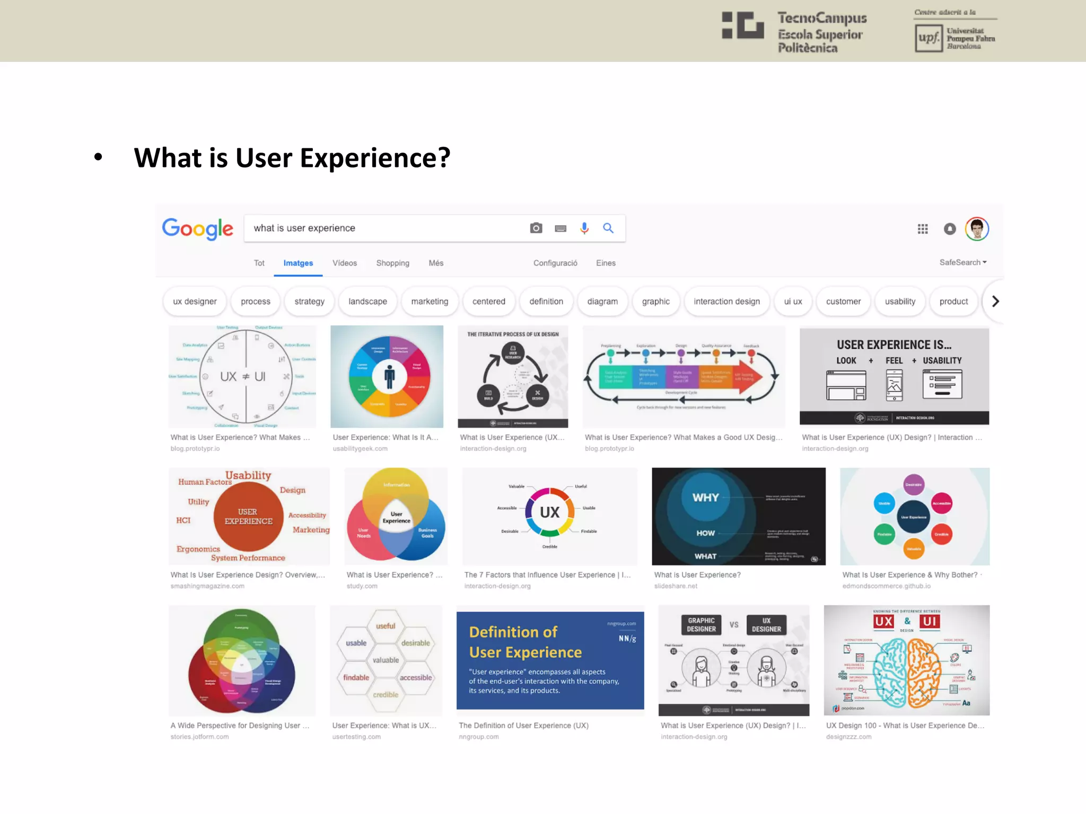Open smashingmagazine.com result link

(207, 586)
